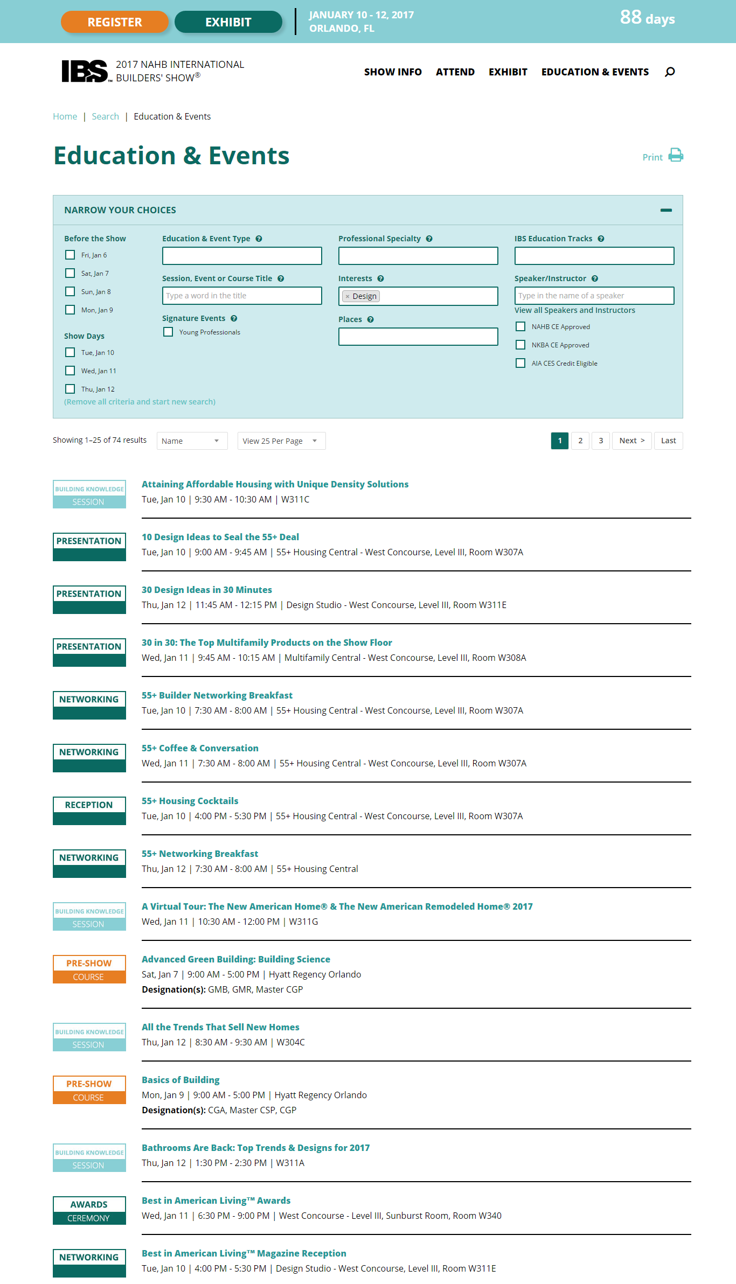The image size is (736, 1284).
Task: Click the Print text link
Action: [x=652, y=157]
